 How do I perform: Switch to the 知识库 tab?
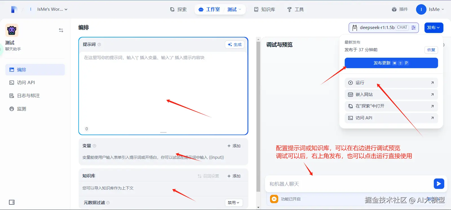264,10
